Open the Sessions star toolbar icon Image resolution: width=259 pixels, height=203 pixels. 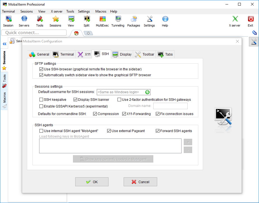55,21
